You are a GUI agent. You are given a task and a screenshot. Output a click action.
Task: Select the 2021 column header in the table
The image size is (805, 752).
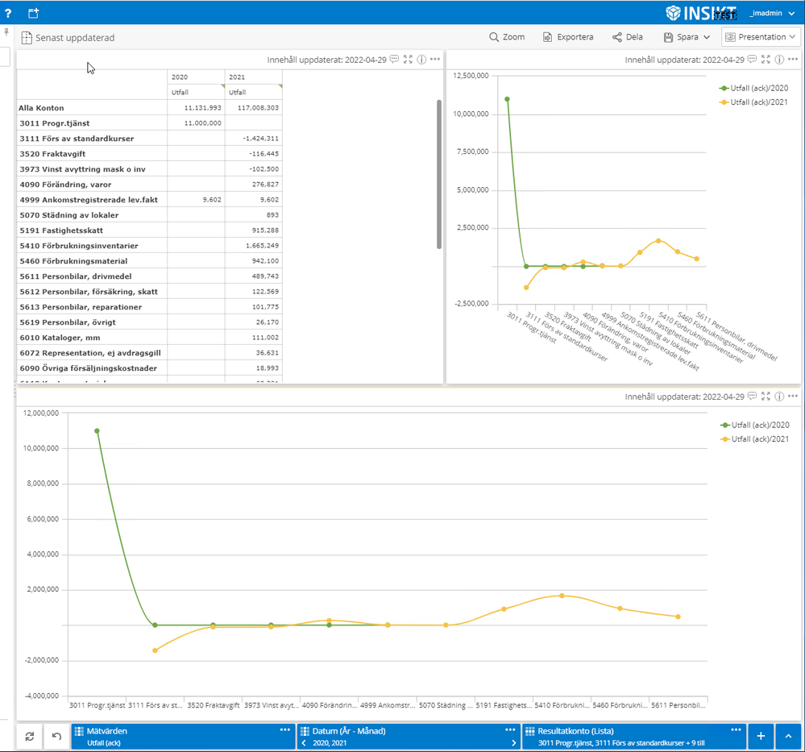[x=253, y=77]
